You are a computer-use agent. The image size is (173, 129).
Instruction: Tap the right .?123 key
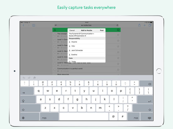(134, 117)
